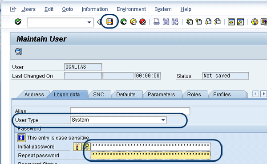Click the Status field Not saved
Screen dimensions: 267x164
(x=226, y=76)
